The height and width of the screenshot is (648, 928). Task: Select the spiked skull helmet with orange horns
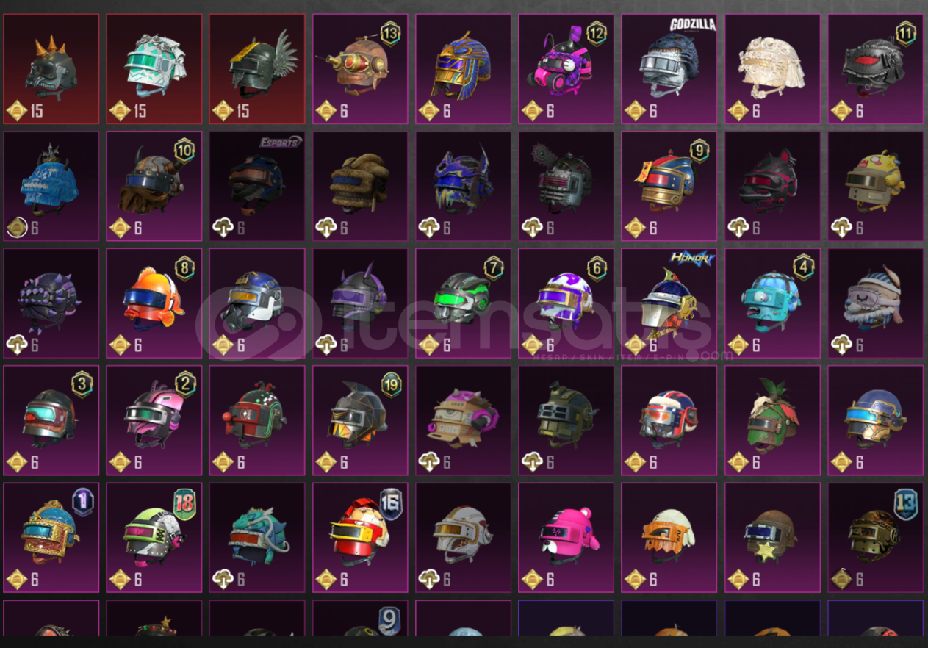point(51,69)
